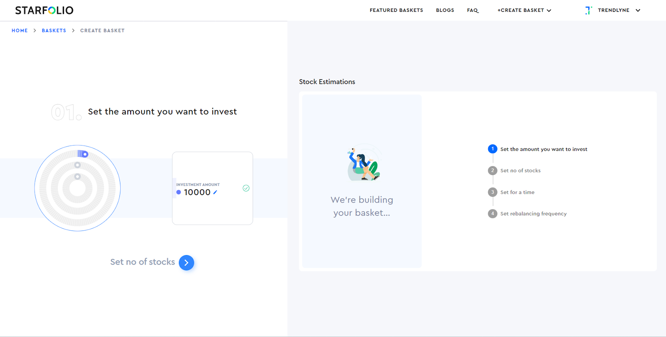
Task: Click the pencil edit icon beside 10000
Action: coord(215,192)
